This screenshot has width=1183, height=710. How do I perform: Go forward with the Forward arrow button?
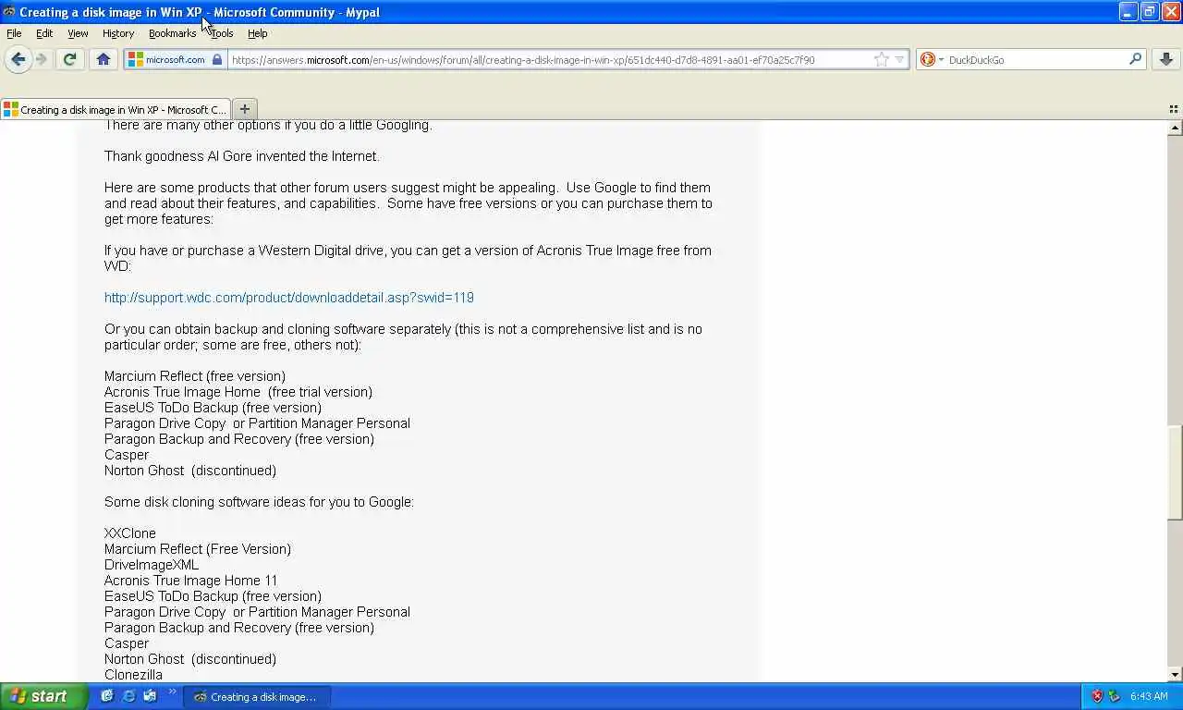click(42, 59)
